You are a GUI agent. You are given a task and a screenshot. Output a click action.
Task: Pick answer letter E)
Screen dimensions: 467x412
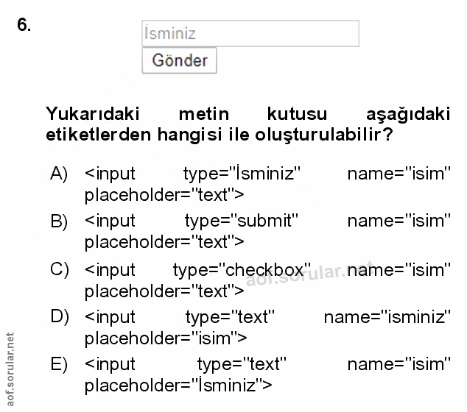pos(59,364)
